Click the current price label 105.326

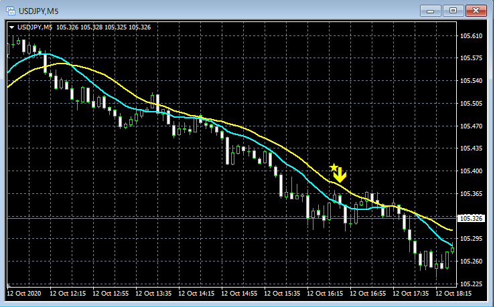coord(471,218)
